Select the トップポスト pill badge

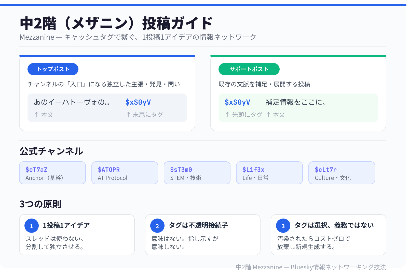pos(53,69)
